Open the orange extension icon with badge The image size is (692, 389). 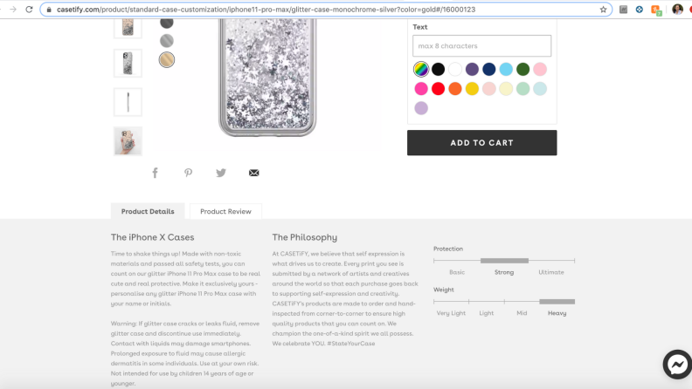click(656, 10)
